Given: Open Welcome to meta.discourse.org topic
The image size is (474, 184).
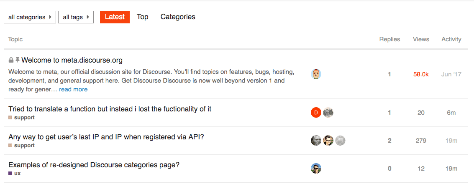Looking at the screenshot, I should (72, 60).
